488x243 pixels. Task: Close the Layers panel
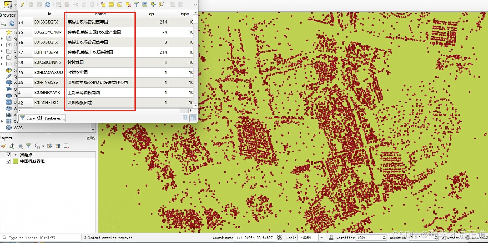pos(94,138)
